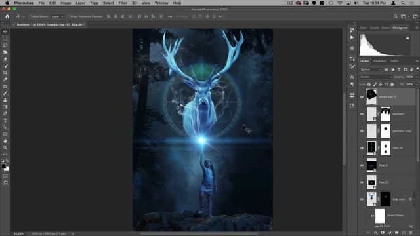The height and width of the screenshot is (236, 420).
Task: Hide the geometry layer
Action: coord(362,114)
